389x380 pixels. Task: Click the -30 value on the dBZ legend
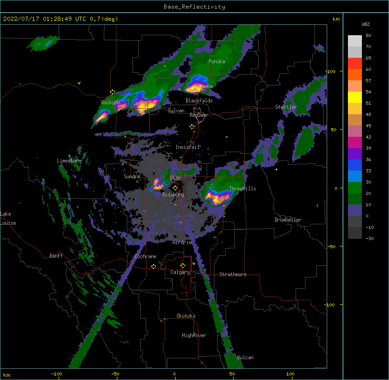370,238
